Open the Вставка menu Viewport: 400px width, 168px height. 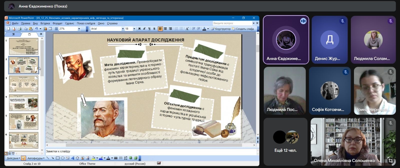click(x=45, y=23)
